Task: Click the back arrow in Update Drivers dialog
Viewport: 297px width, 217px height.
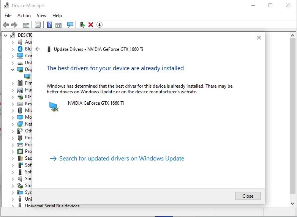Action: pyautogui.click(x=38, y=49)
